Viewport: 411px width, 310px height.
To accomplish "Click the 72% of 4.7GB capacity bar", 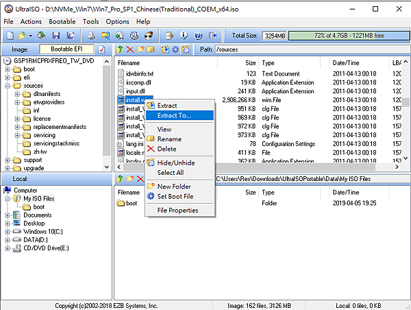I will click(349, 36).
